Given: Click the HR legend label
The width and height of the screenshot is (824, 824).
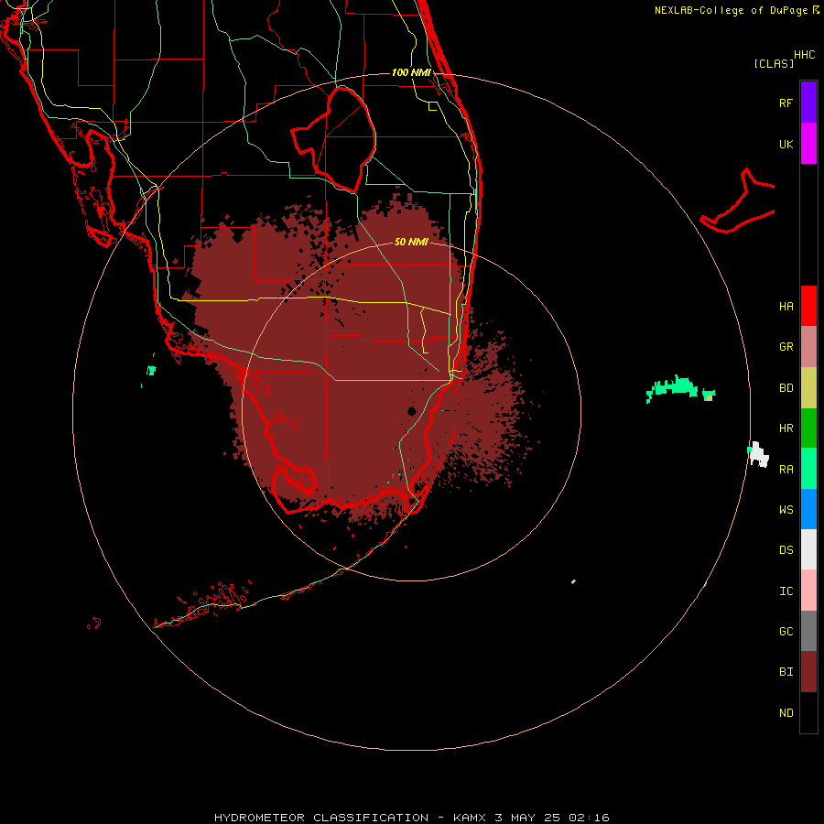Looking at the screenshot, I should (x=786, y=428).
